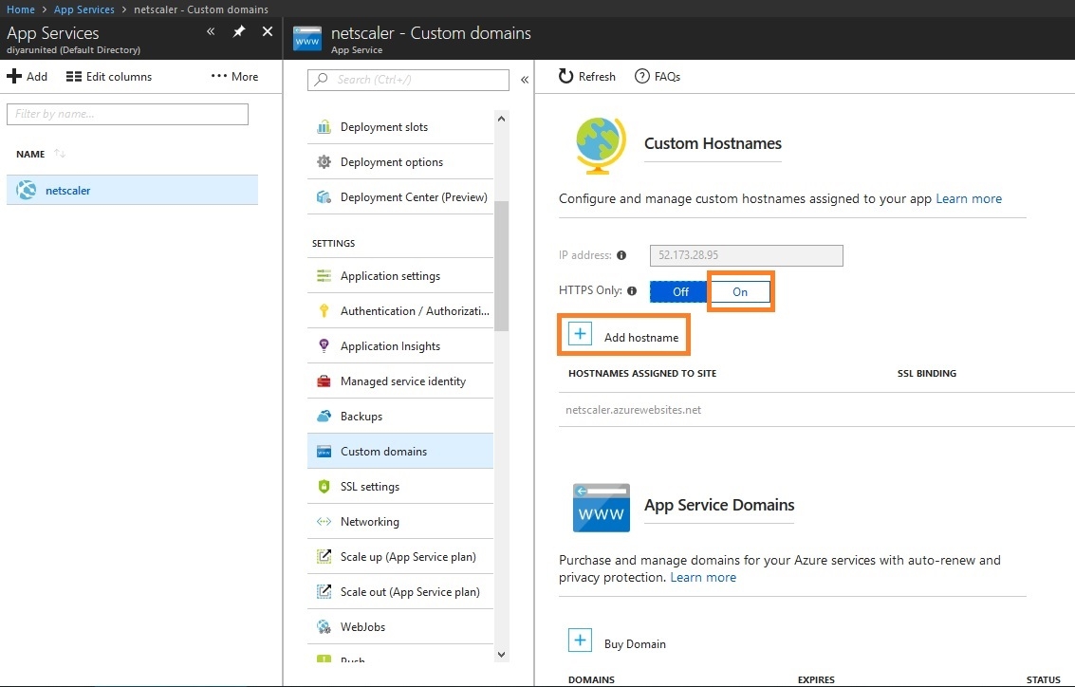The height and width of the screenshot is (687, 1075).
Task: Click the settings menu scrollbar thumb
Action: [x=501, y=266]
